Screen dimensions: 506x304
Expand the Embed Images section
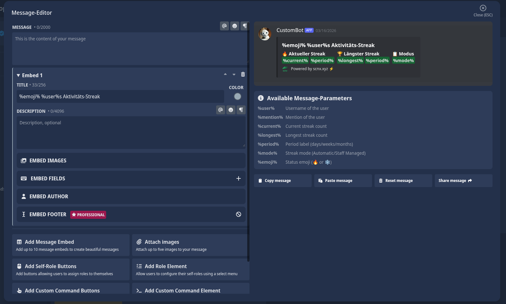[x=131, y=160]
